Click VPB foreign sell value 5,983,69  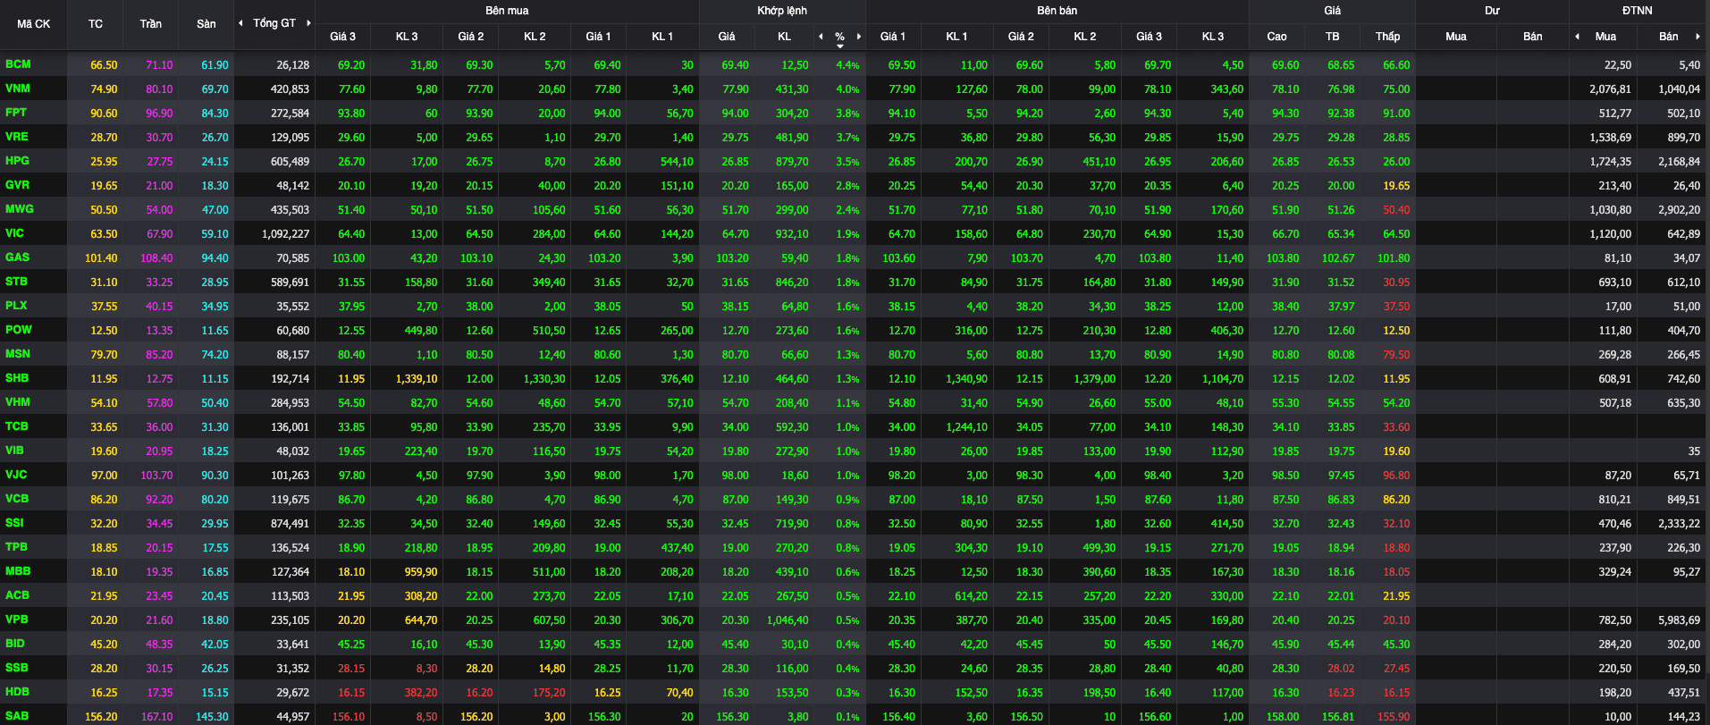pos(1679,620)
